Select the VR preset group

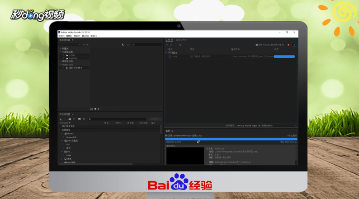pos(68,152)
